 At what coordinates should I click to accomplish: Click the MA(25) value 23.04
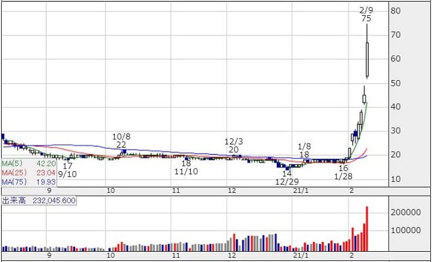(46, 173)
